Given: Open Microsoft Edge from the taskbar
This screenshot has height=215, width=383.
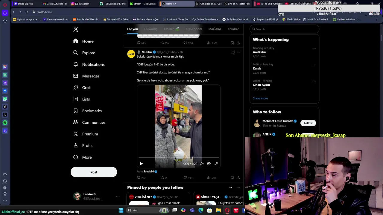Looking at the screenshot, I should coord(201,210).
